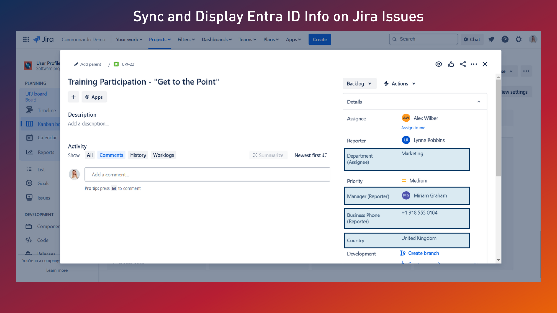This screenshot has width=557, height=313.
Task: Show the Worklogs activity tab
Action: click(163, 155)
